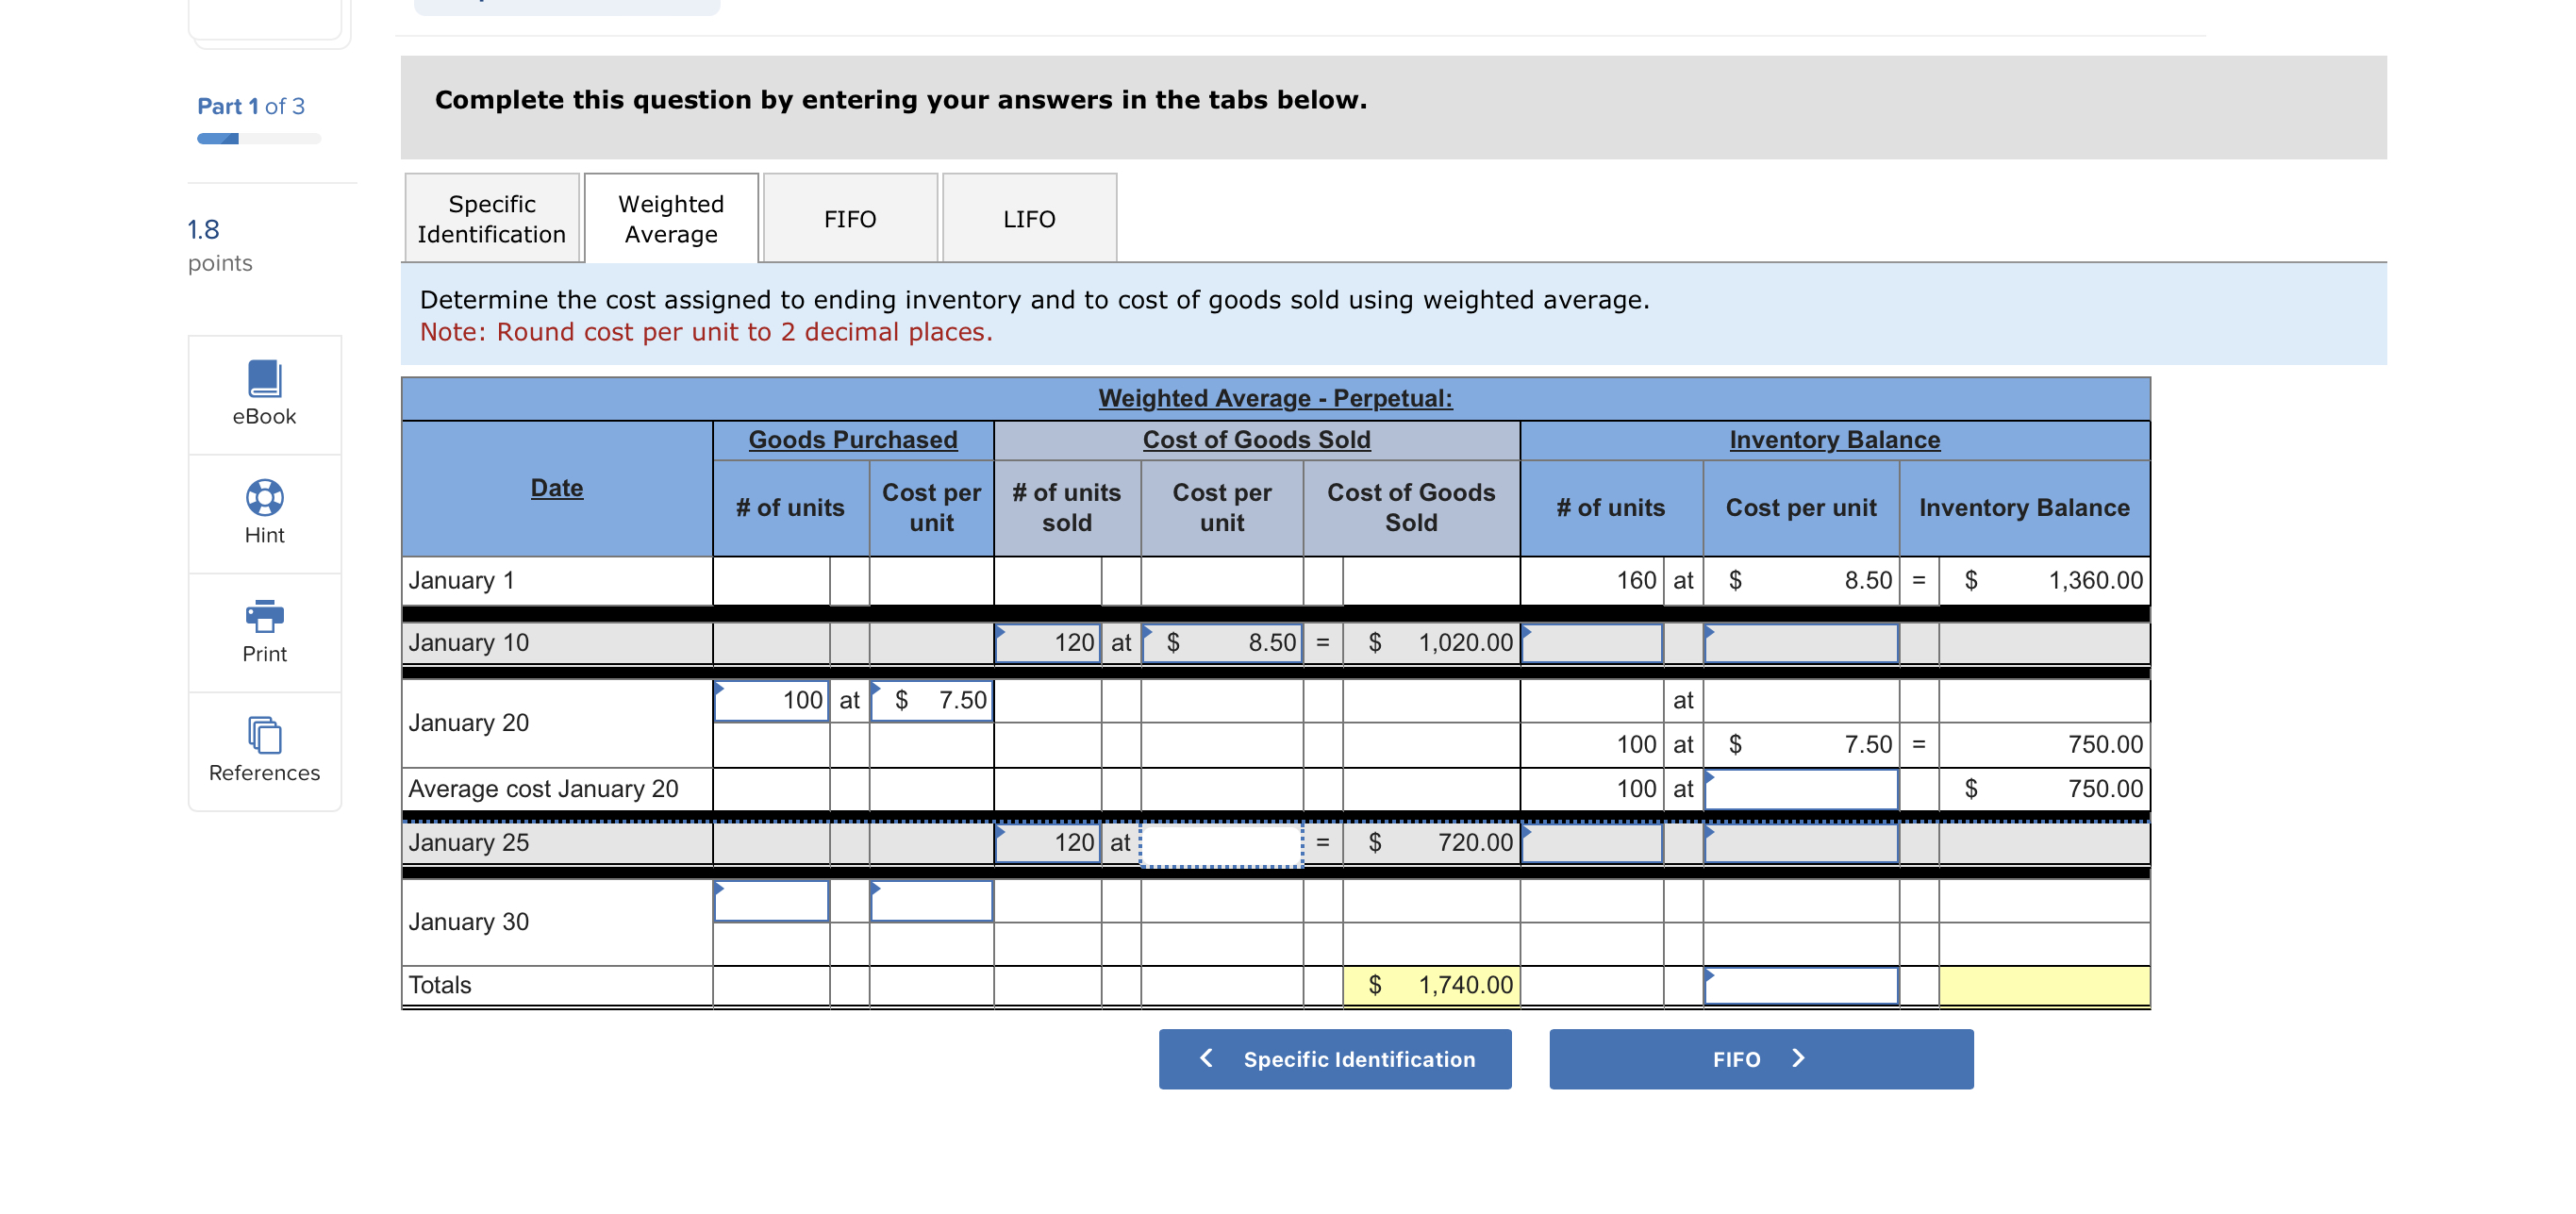Click the yellow Totals inventory balance cell
Image resolution: width=2576 pixels, height=1214 pixels.
[x=2044, y=986]
